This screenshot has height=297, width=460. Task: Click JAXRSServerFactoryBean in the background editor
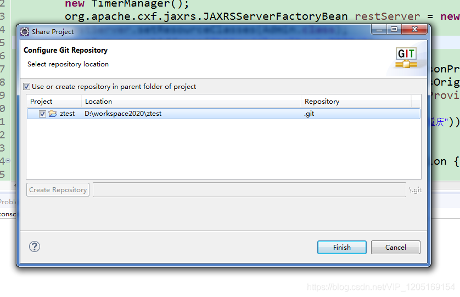tap(276, 16)
